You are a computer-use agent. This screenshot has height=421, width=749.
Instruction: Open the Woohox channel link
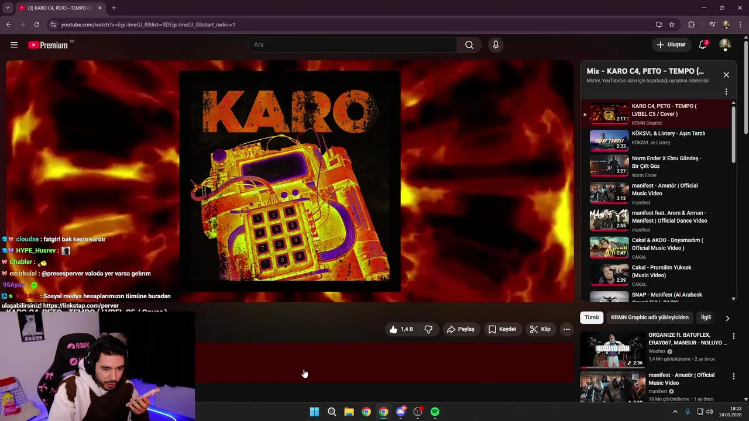coord(657,351)
